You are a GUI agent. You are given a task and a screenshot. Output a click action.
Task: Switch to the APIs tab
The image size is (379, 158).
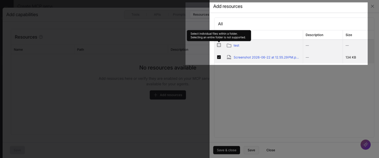coord(157,14)
